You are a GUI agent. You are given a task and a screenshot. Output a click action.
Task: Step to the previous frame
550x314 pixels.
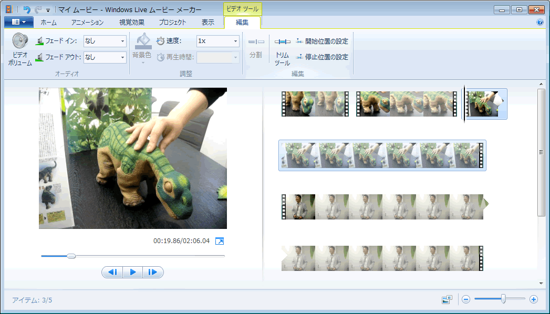click(112, 272)
